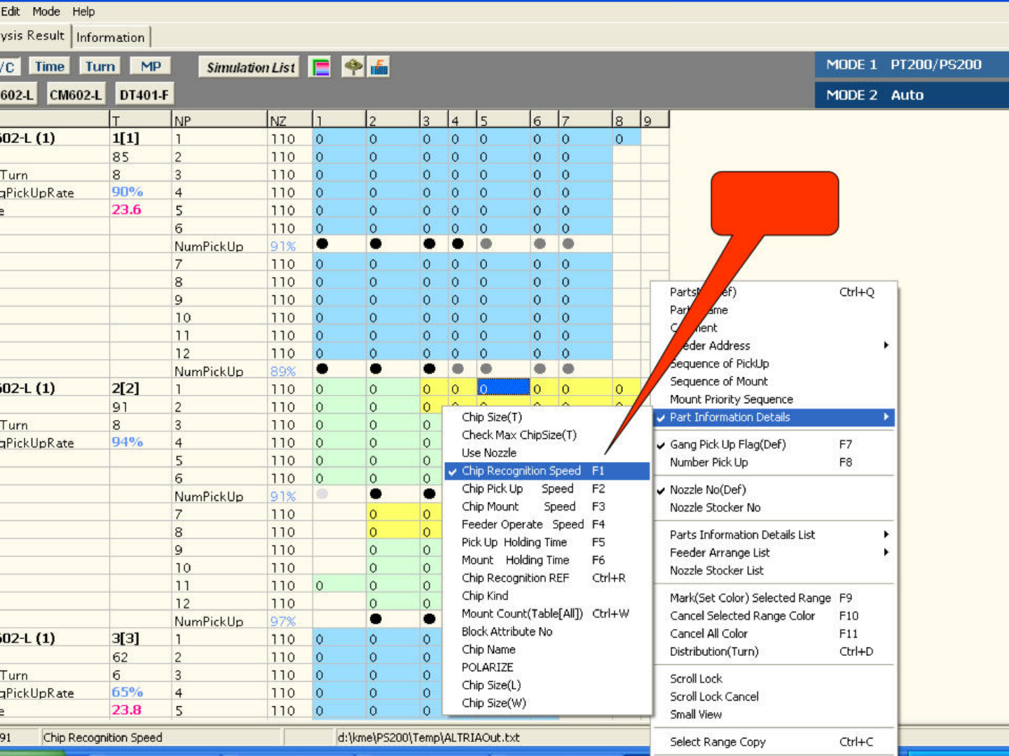Image resolution: width=1009 pixels, height=756 pixels.
Task: Open the Help menu
Action: pyautogui.click(x=83, y=11)
